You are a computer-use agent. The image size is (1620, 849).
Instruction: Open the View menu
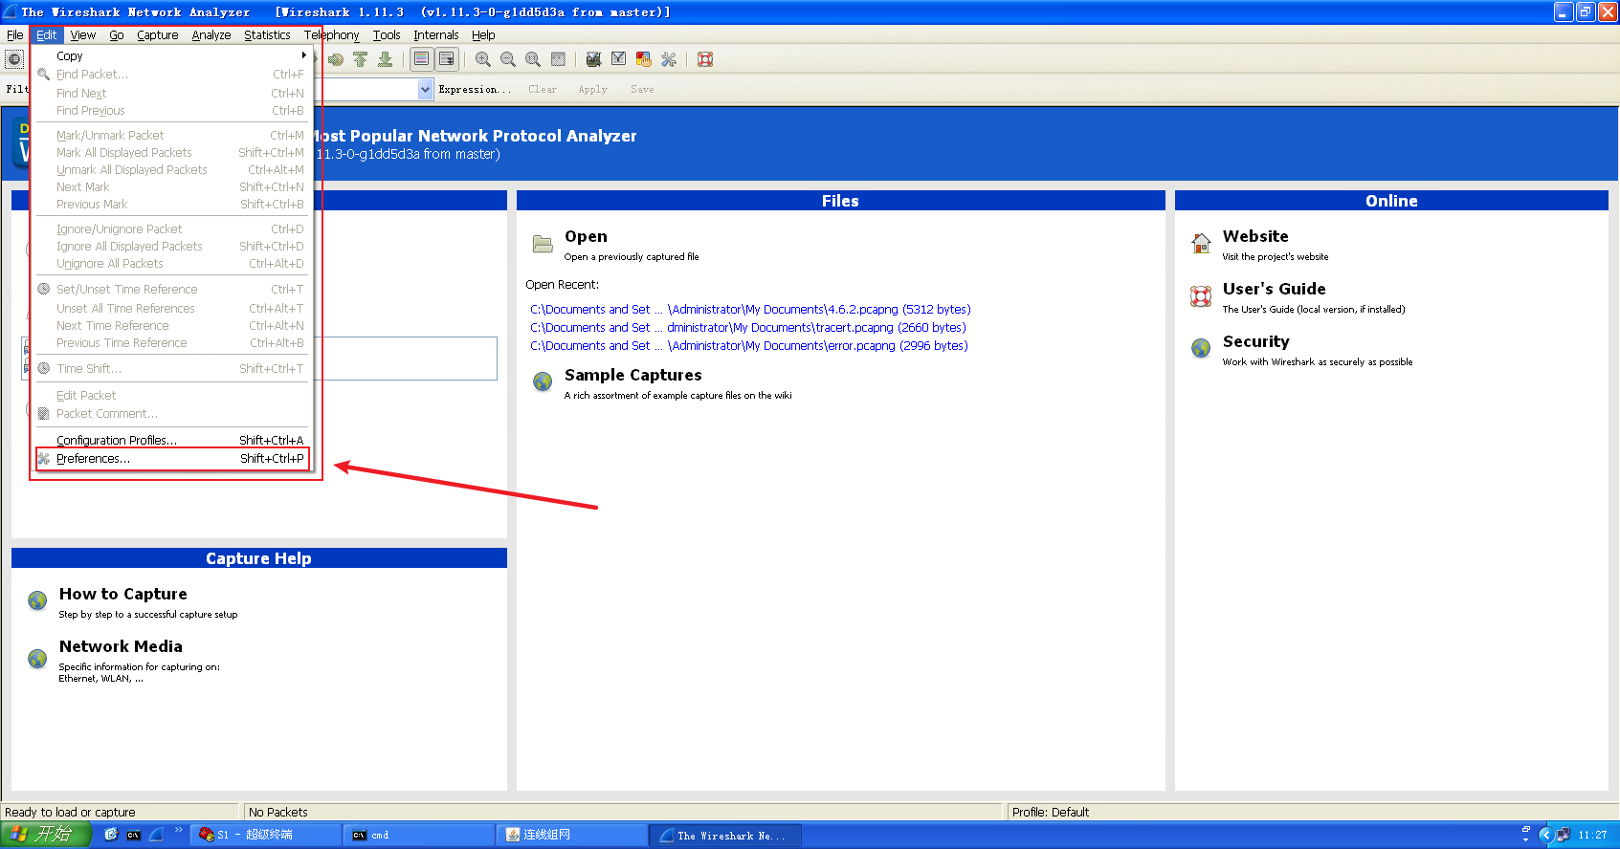[83, 35]
